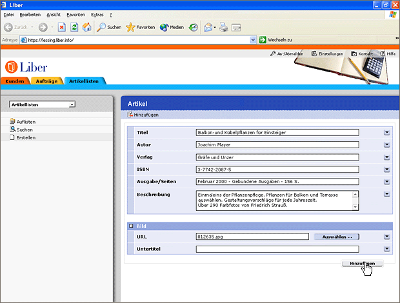400x303 pixels.
Task: Open the URL row dropdown arrow
Action: click(x=386, y=237)
